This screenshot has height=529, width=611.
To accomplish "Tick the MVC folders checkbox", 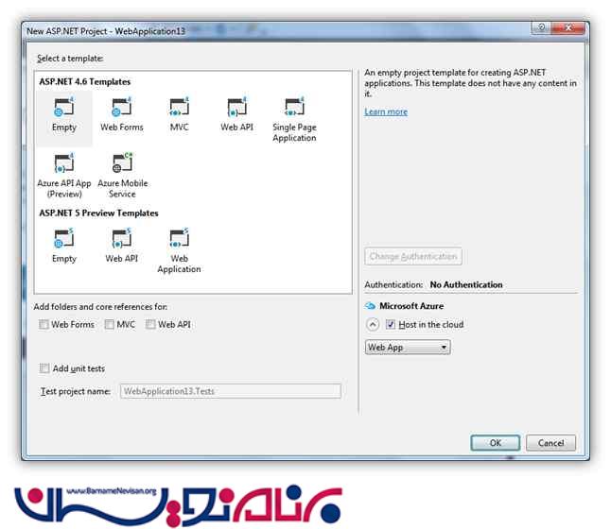I will [110, 324].
